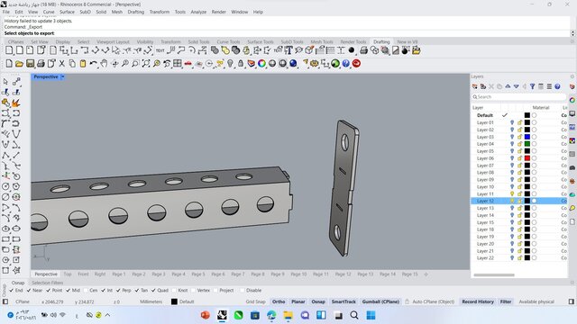This screenshot has height=324, width=577.
Task: Enable the Knot osnap checkbox
Action: pos(174,290)
